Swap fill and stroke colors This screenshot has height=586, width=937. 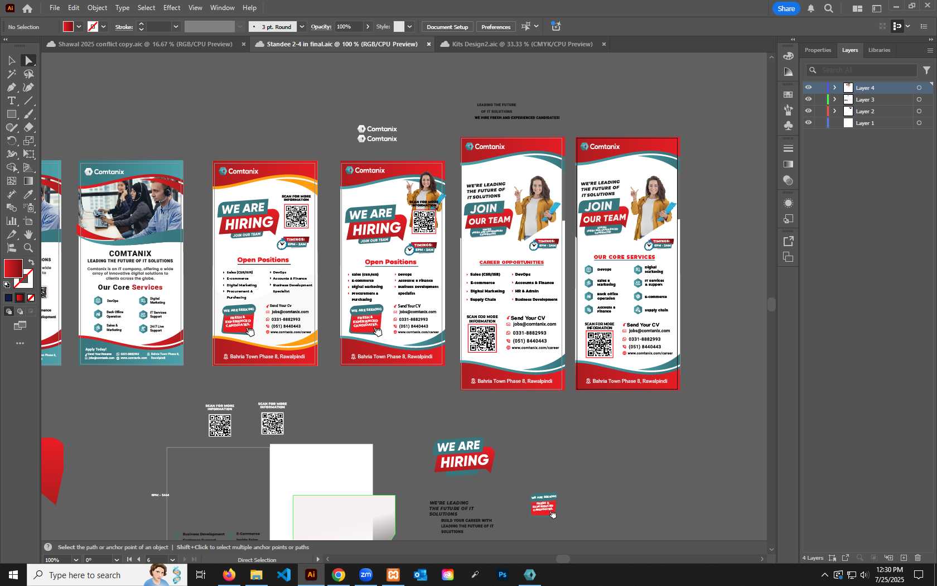pos(31,262)
